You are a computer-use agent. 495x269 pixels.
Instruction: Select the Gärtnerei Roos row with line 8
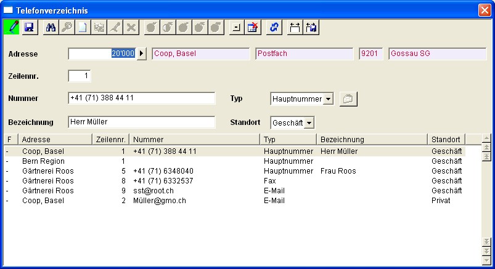pyautogui.click(x=235, y=181)
